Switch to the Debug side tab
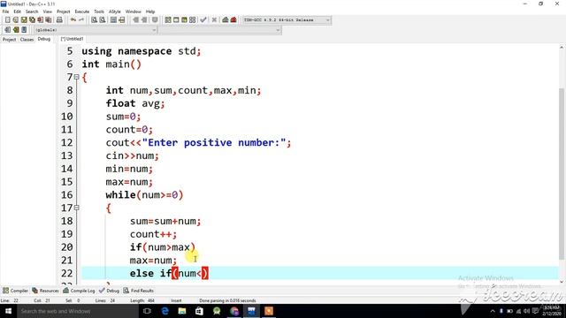 tap(44, 39)
